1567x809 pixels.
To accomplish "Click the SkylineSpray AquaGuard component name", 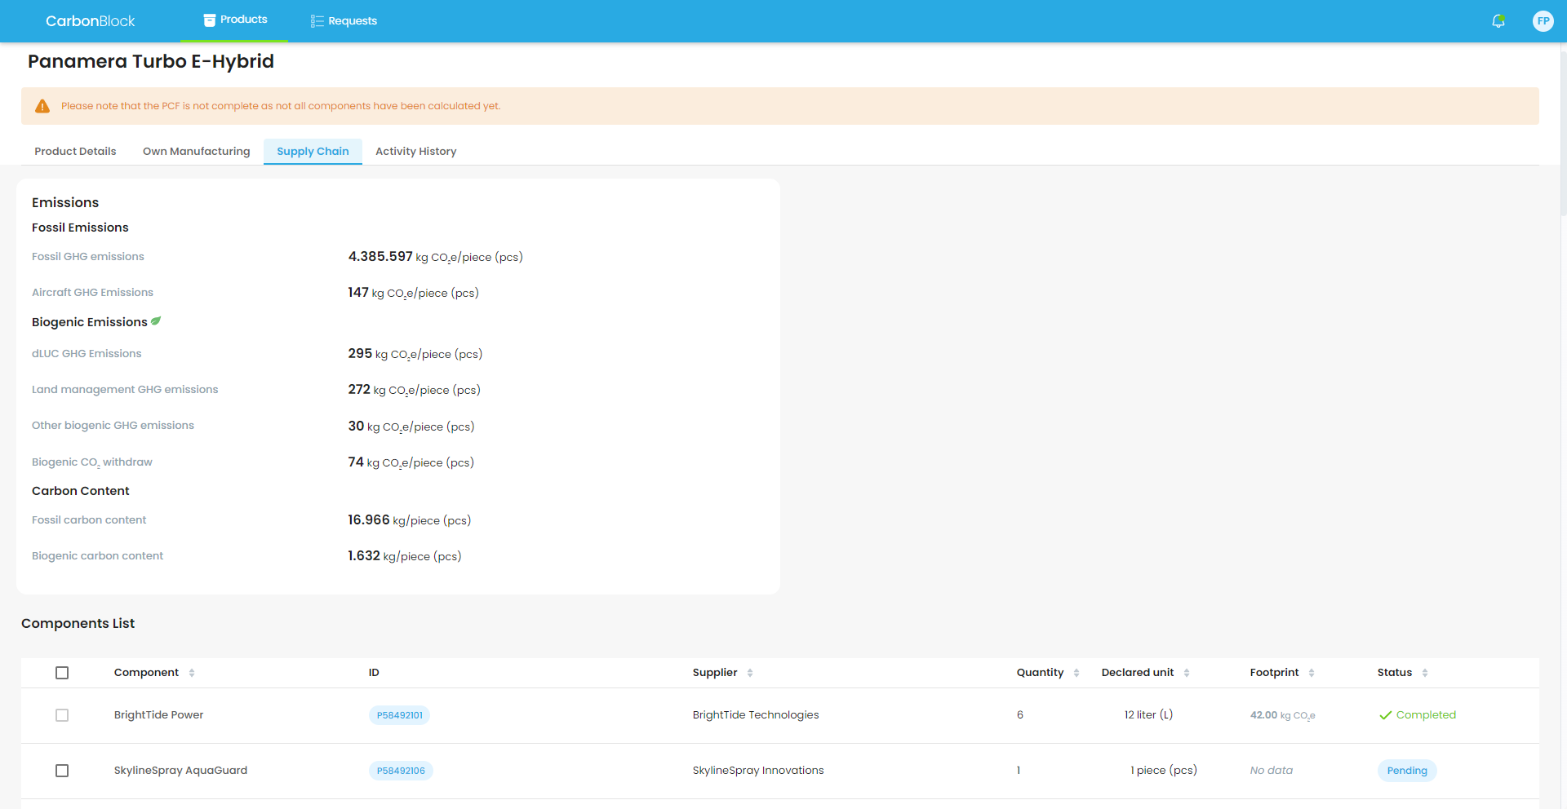I will [180, 771].
